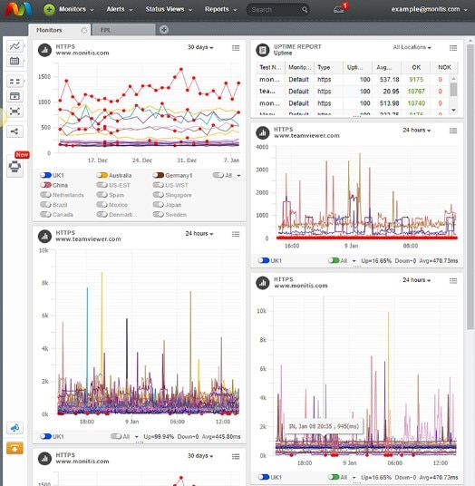Click chart icon of left teamviewer.com widget
475x486 pixels.
point(44,236)
